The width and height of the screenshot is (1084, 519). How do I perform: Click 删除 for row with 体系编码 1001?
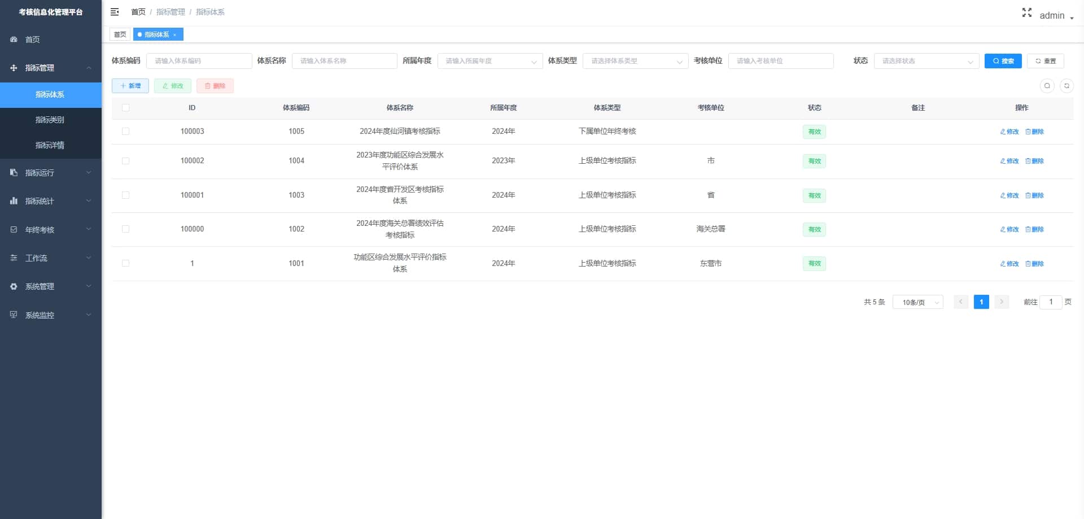coord(1034,264)
